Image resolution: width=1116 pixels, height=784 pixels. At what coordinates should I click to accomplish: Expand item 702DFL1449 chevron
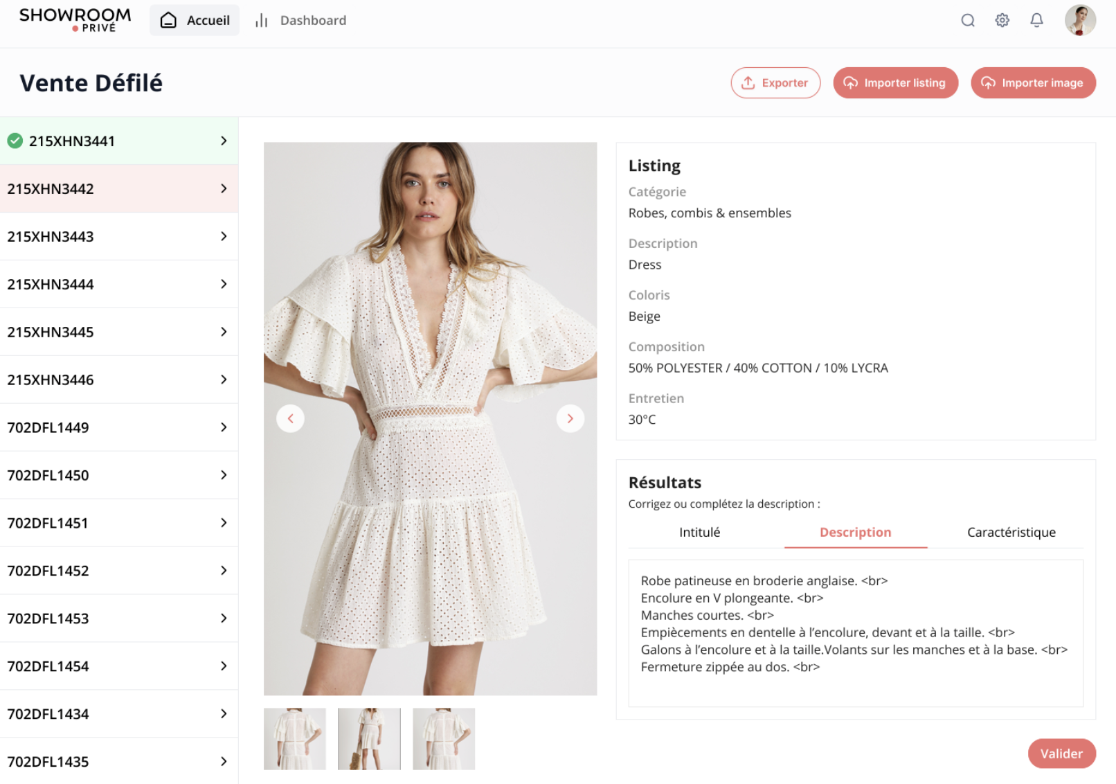[x=224, y=427]
